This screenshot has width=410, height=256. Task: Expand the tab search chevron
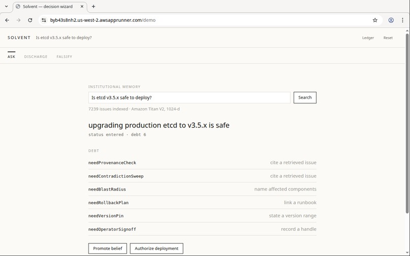tap(7, 7)
